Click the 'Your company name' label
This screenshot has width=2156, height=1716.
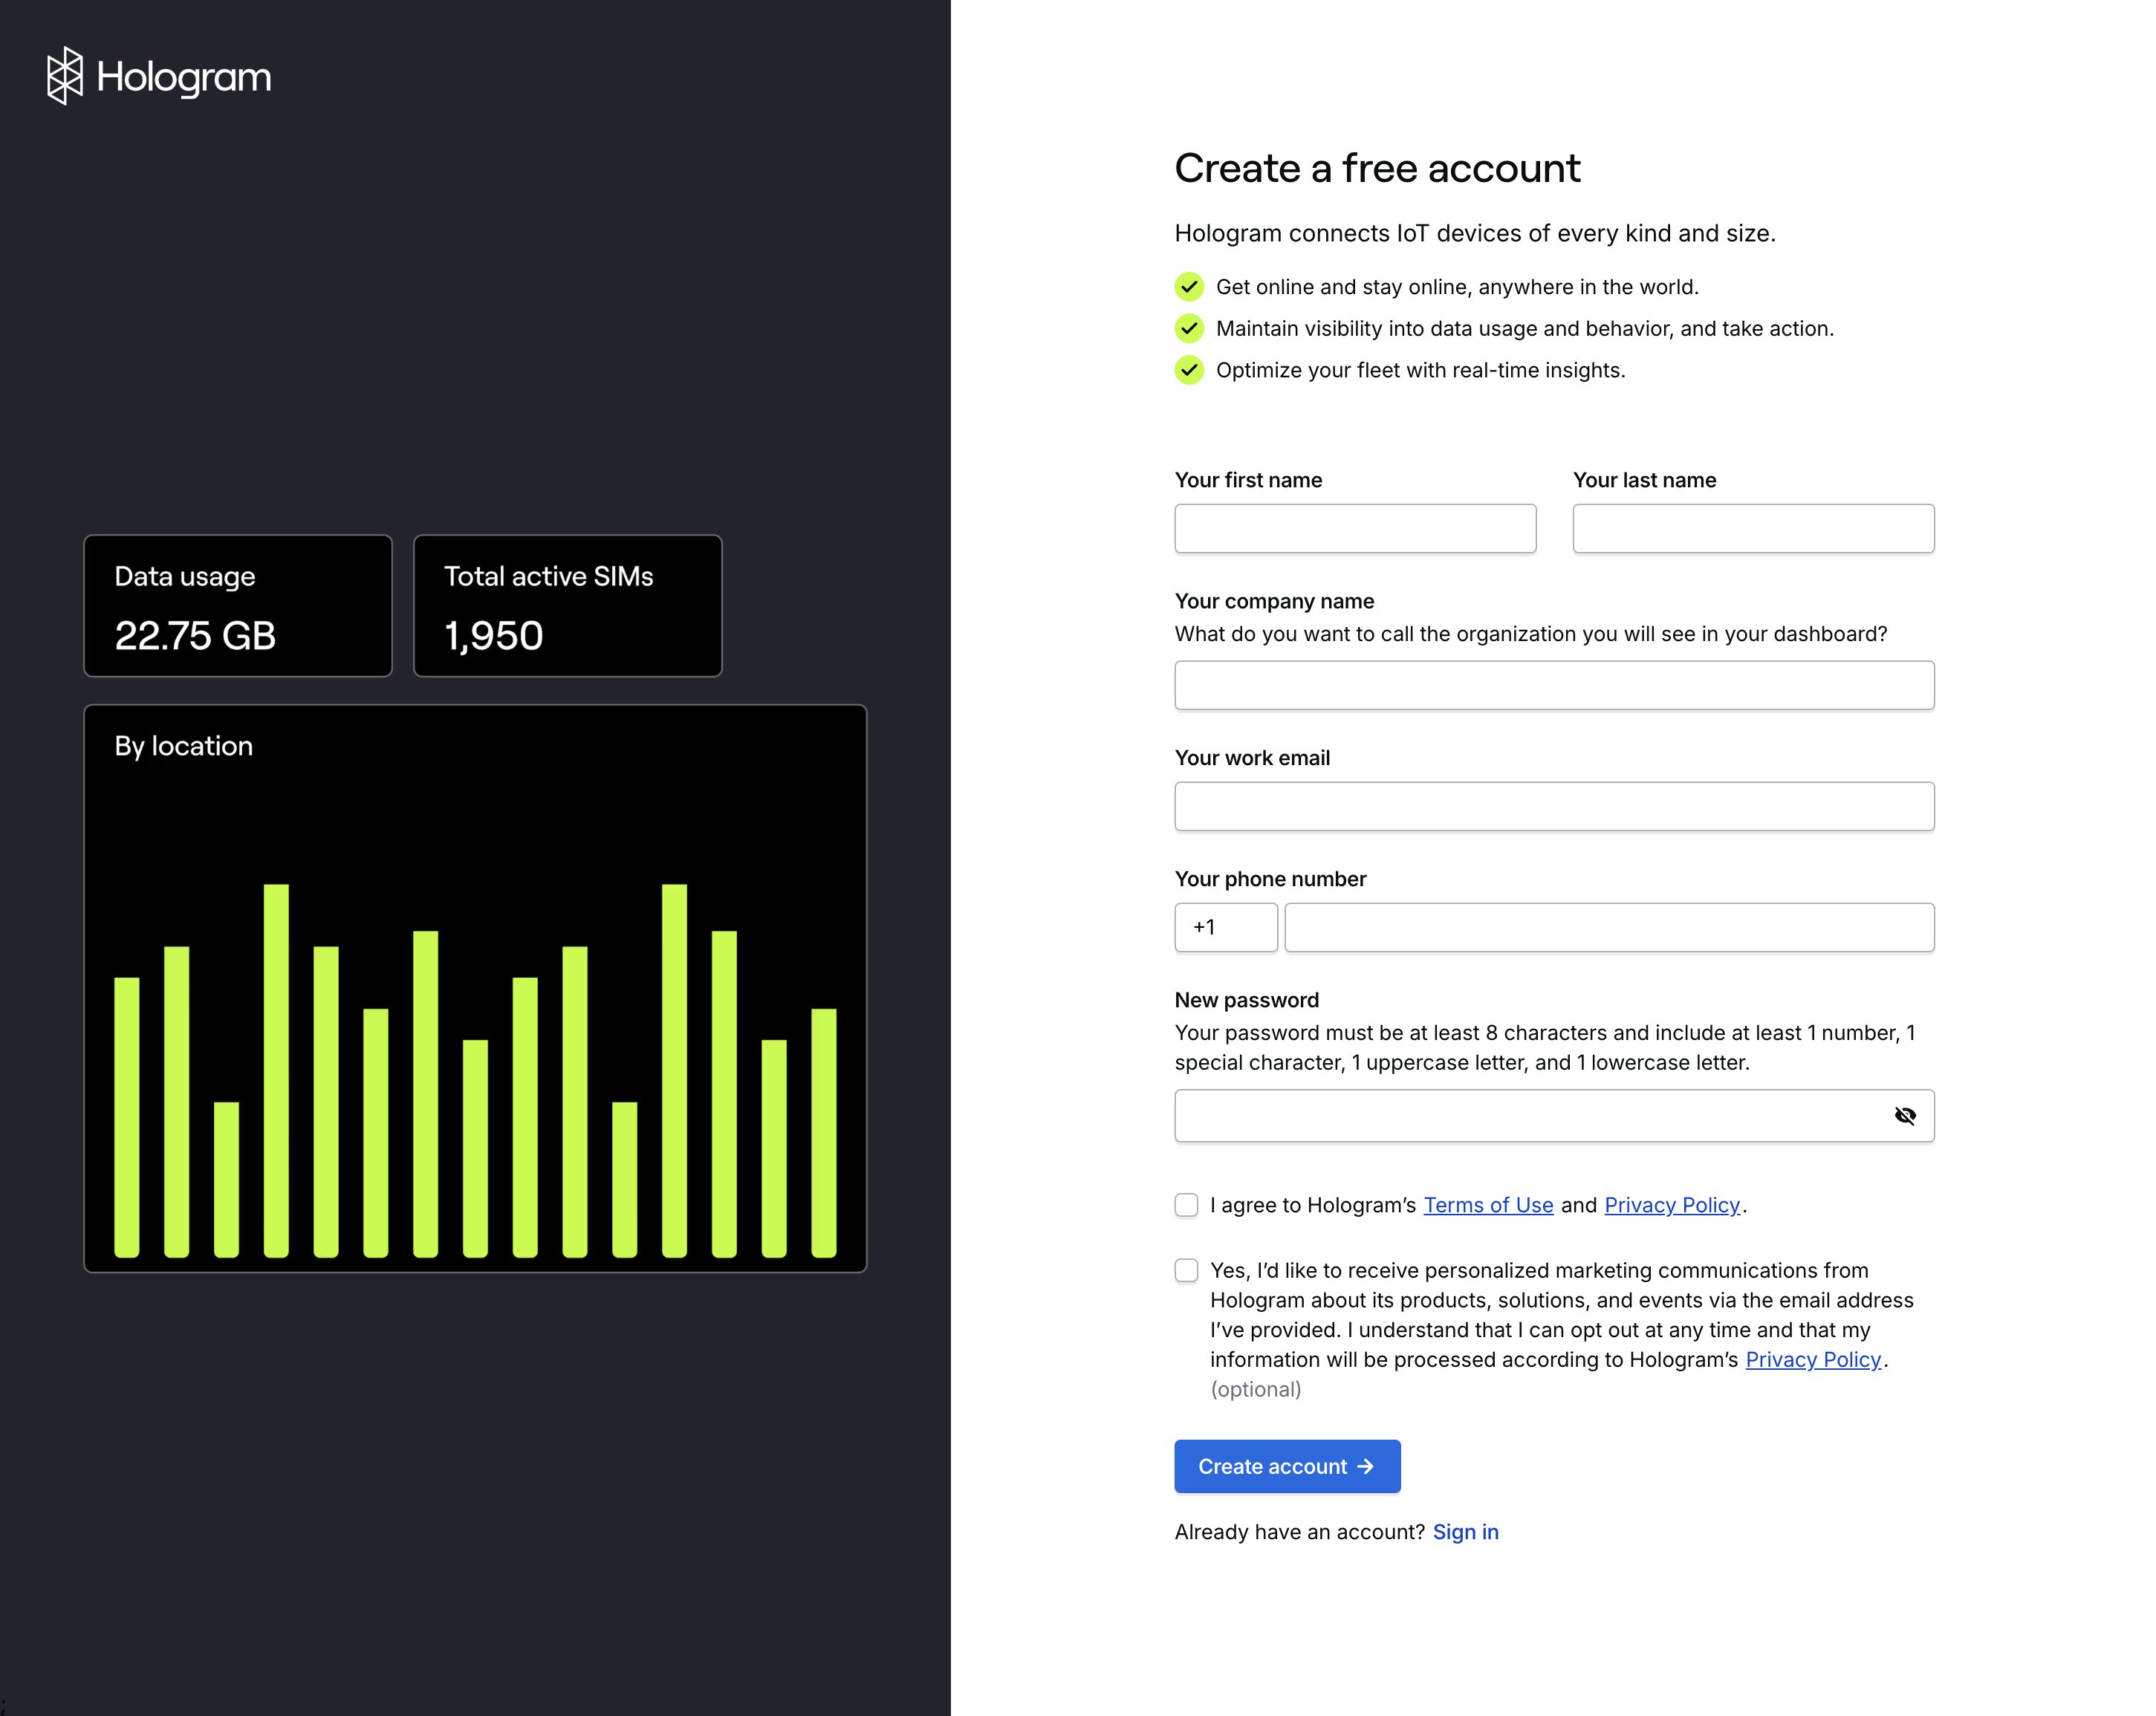1274,601
